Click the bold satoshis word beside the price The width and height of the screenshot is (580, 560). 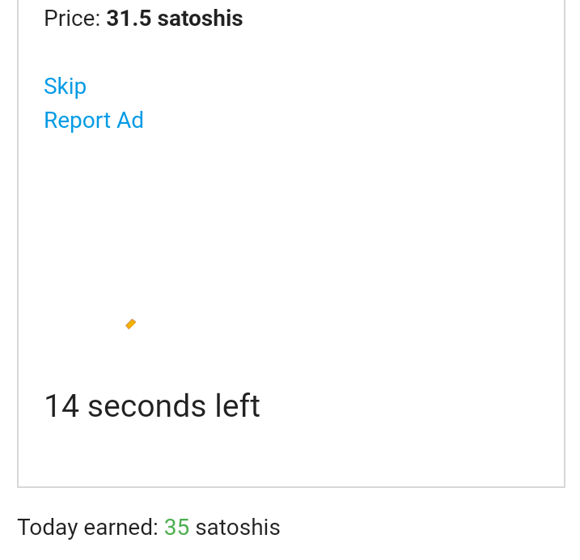tap(200, 19)
